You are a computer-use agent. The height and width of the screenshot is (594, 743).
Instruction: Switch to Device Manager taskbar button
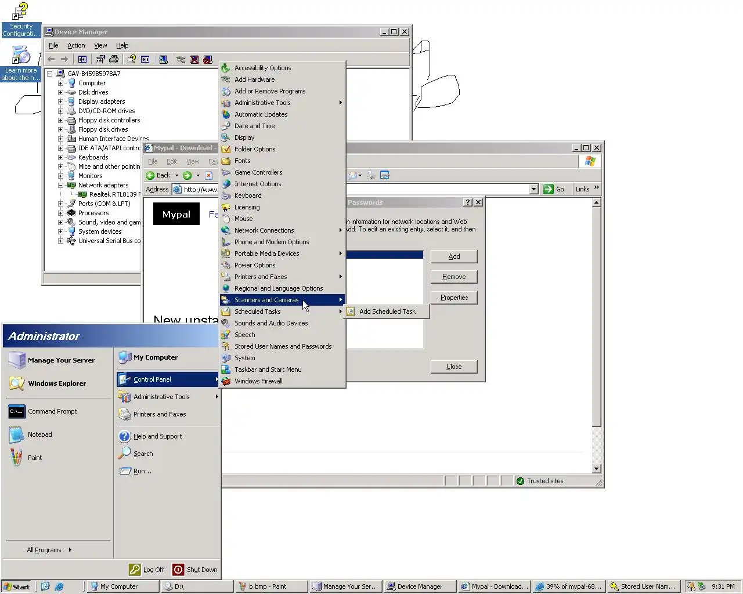click(420, 586)
